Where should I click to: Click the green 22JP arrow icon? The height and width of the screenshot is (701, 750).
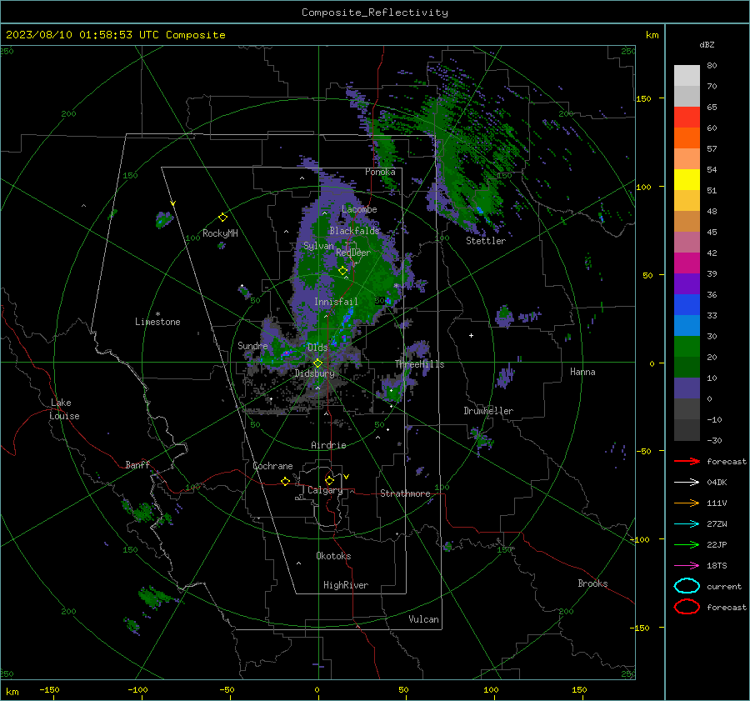687,544
